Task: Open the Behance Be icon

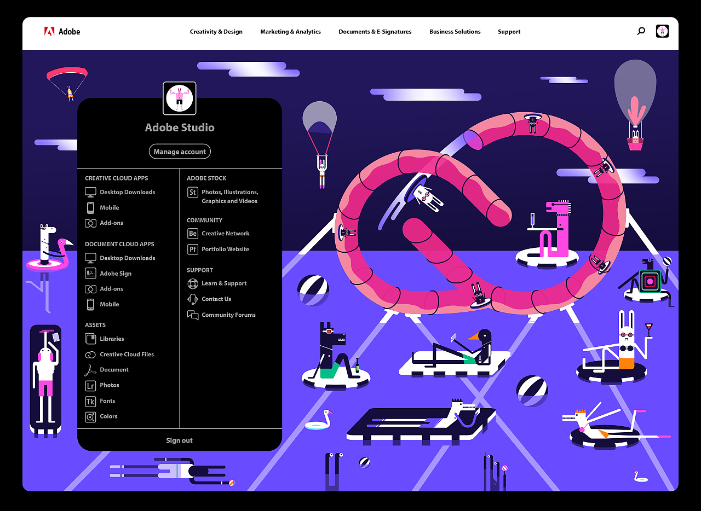Action: coord(192,234)
